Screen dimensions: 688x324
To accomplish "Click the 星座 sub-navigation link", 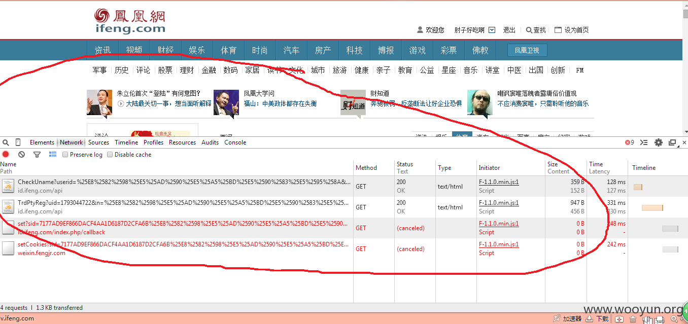I will point(449,70).
